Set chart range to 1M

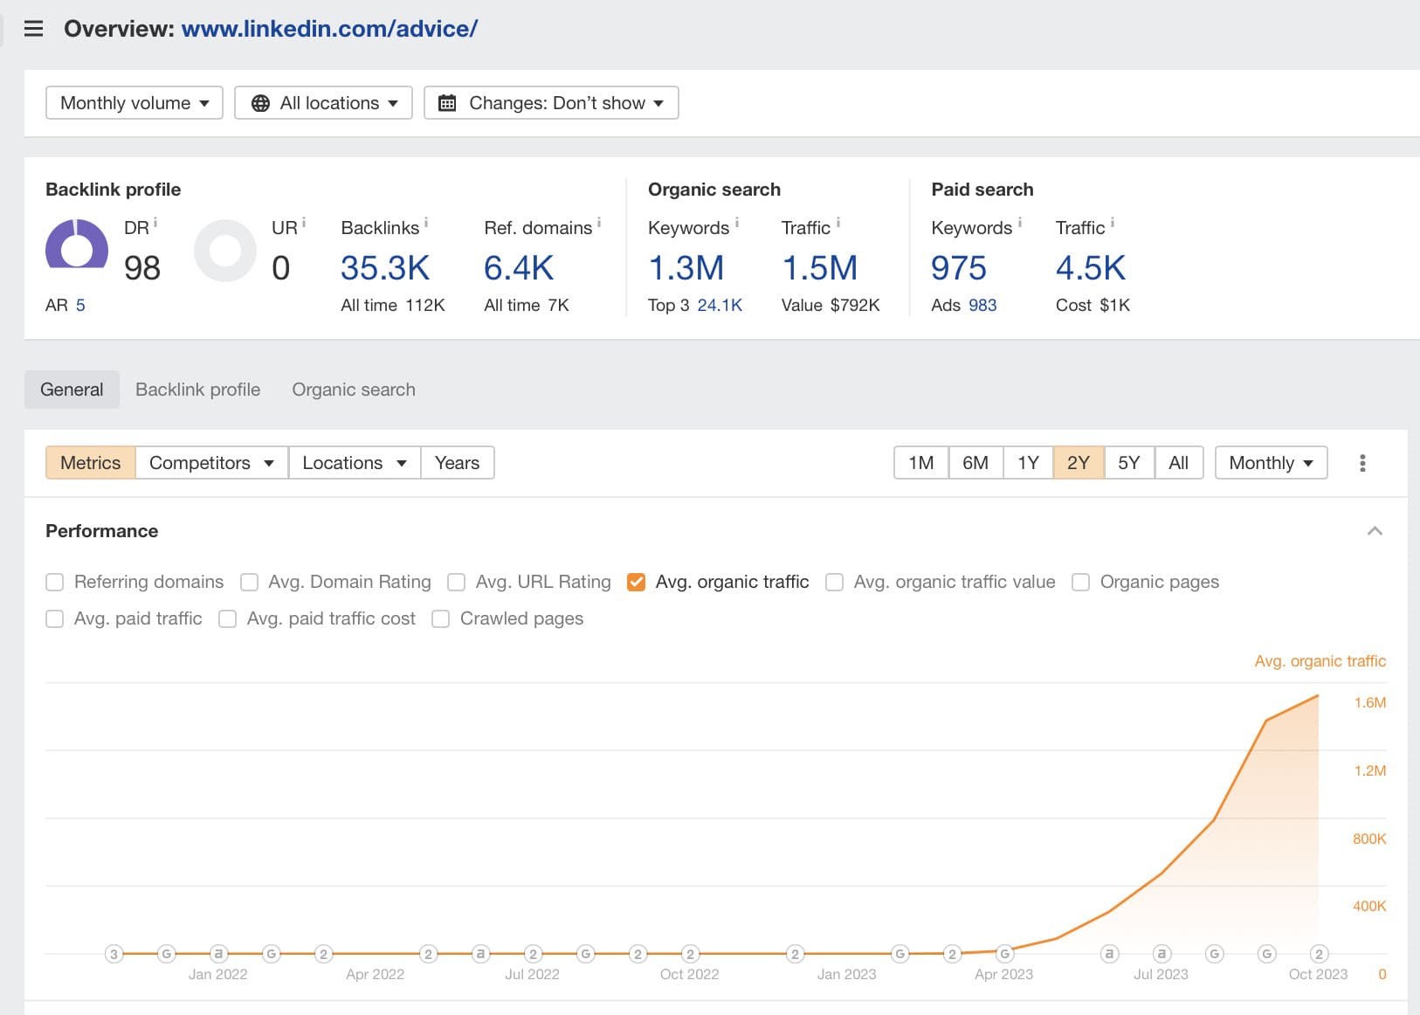pyautogui.click(x=921, y=463)
